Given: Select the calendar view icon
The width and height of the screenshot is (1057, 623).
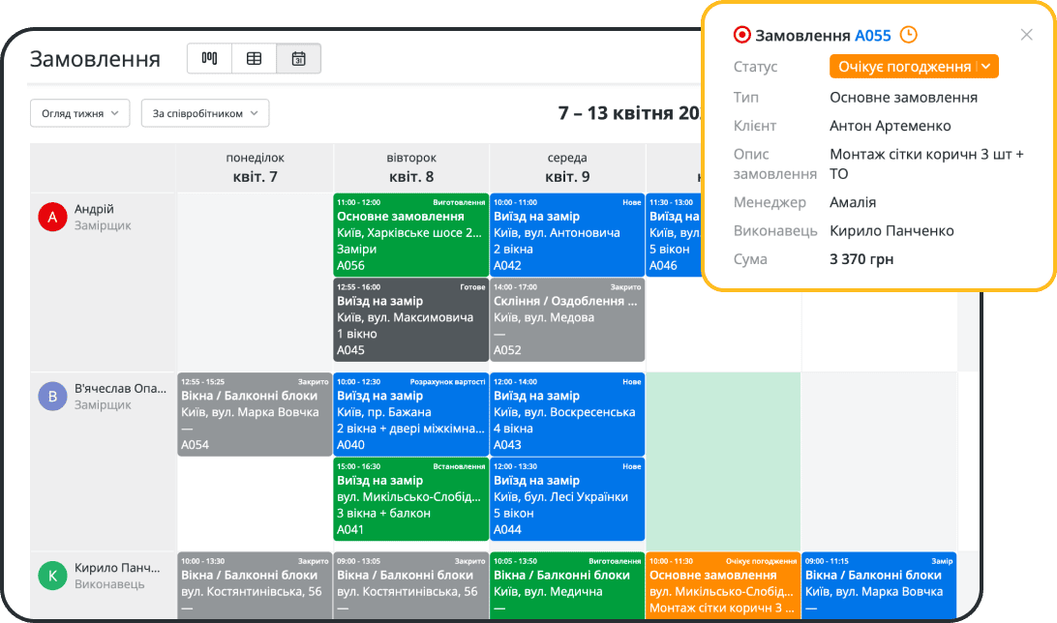Looking at the screenshot, I should [298, 59].
